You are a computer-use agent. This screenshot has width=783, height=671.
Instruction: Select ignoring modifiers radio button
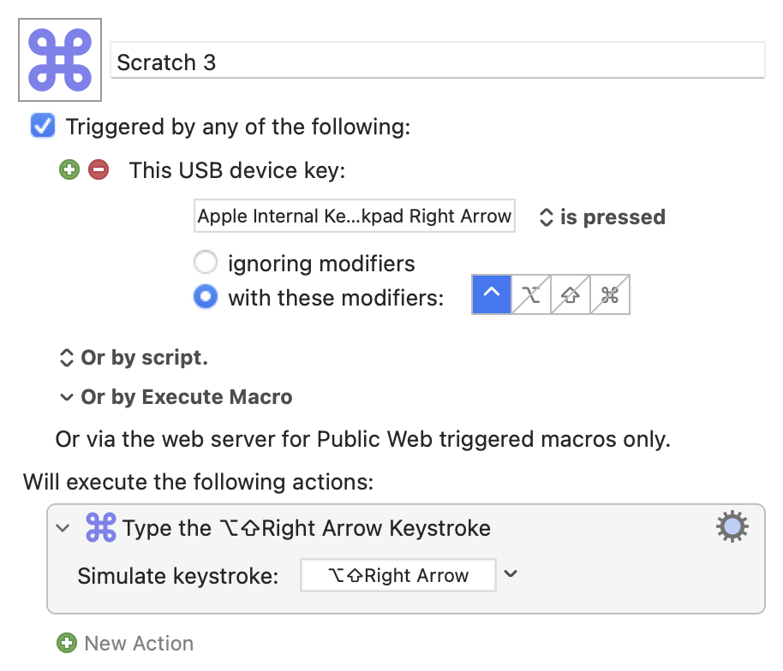206,262
